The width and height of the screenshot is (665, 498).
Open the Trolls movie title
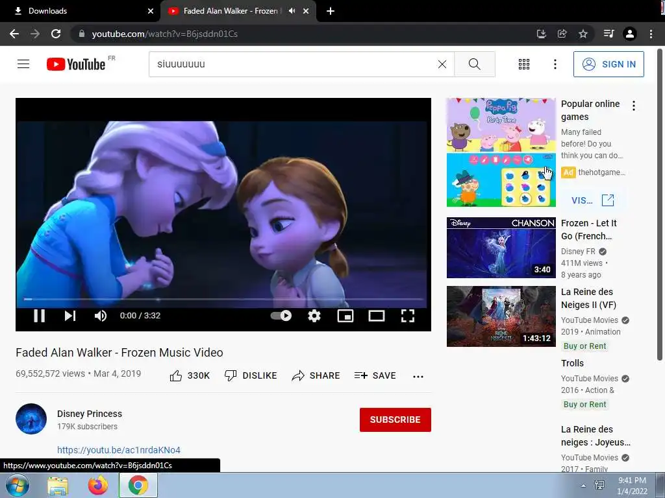[572, 363]
